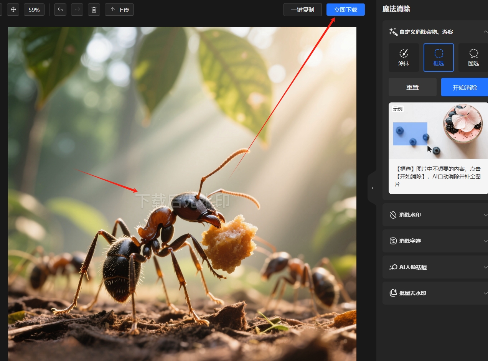Viewport: 488px width, 361px height.
Task: Click the 批量去水印 batch icon
Action: click(x=393, y=293)
